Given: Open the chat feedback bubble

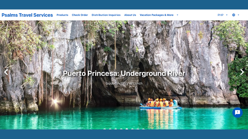Looking at the screenshot, I should coord(237,113).
